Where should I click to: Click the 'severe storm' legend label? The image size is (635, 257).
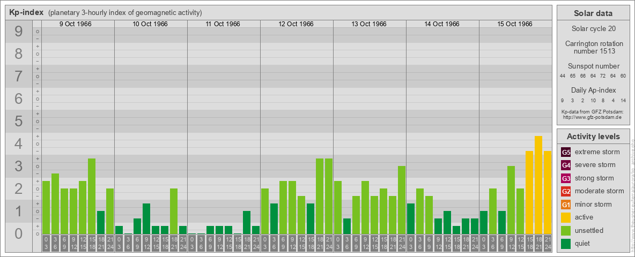click(x=595, y=165)
